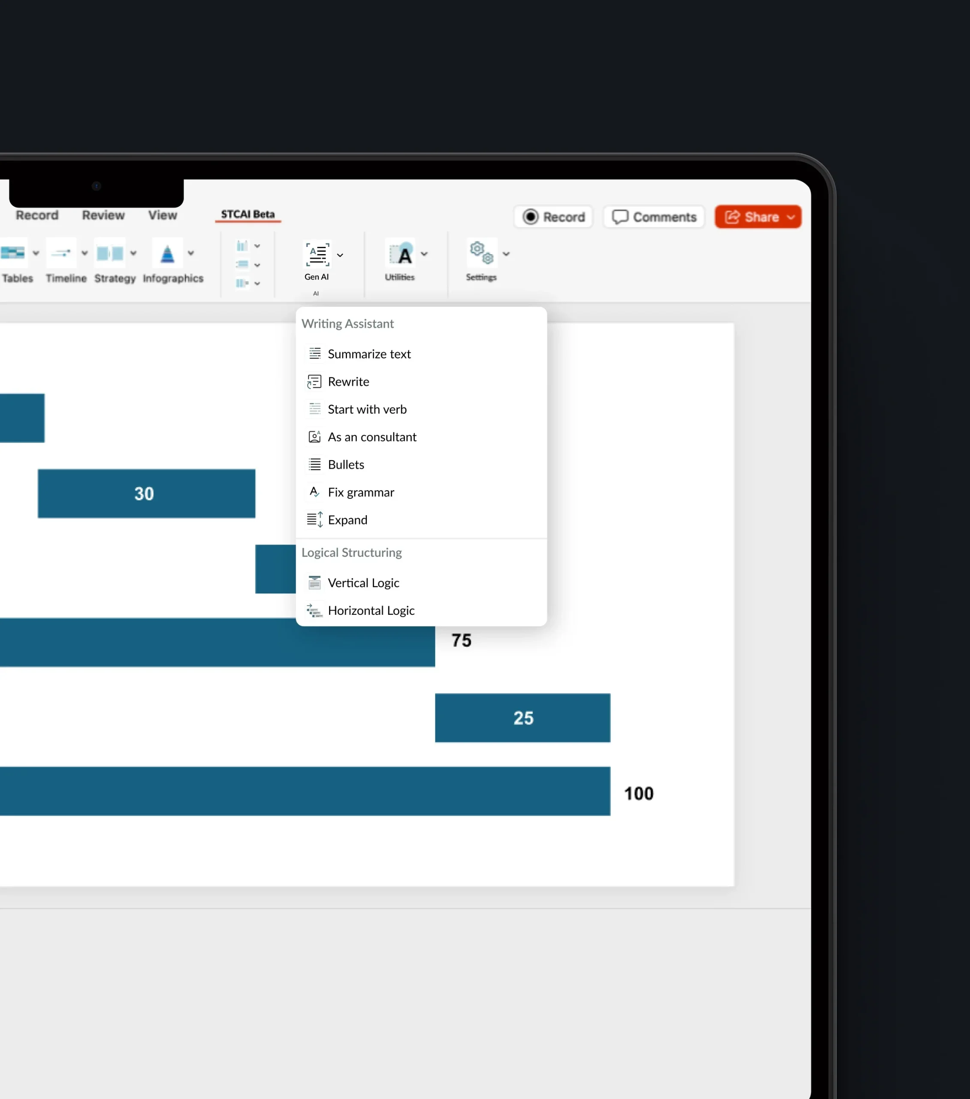Open the Settings gears icon
The height and width of the screenshot is (1099, 970).
point(481,253)
